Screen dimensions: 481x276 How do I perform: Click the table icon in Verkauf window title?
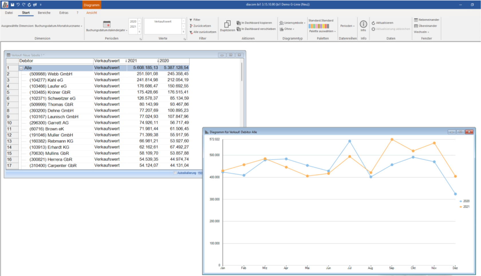[x=9, y=55]
